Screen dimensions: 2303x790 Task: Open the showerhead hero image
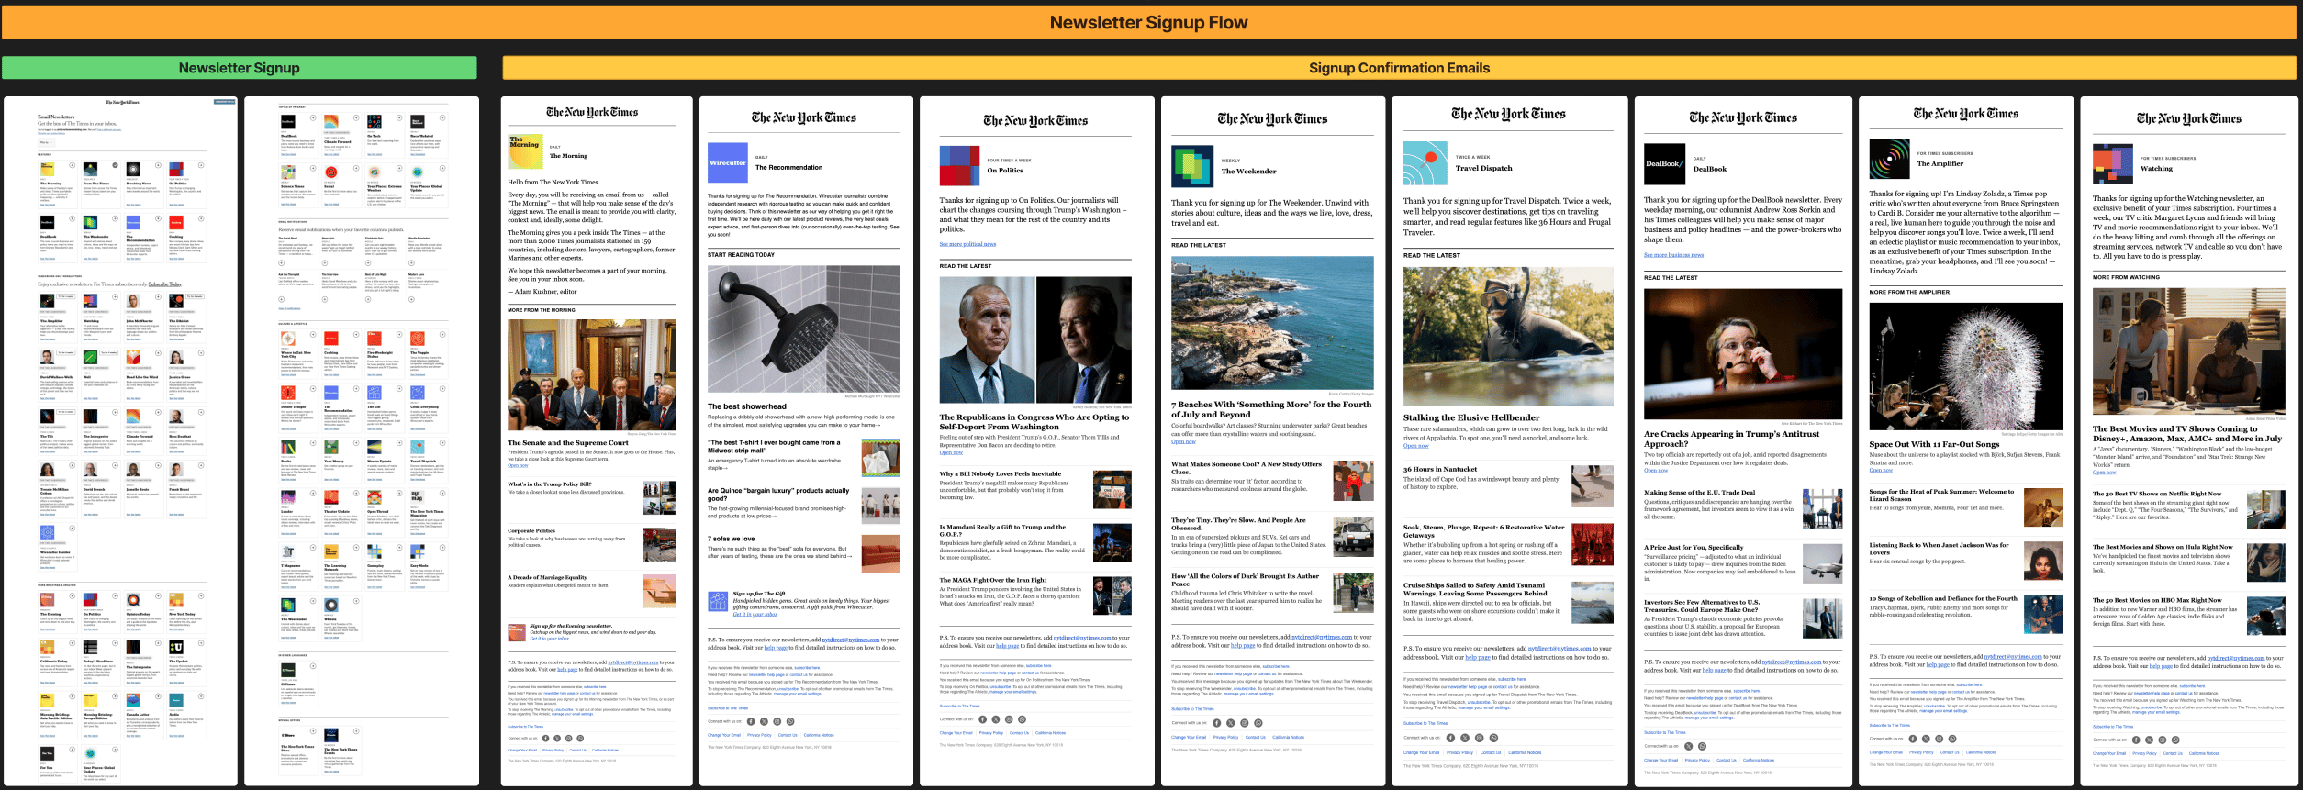[x=804, y=329]
